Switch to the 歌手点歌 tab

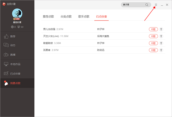[84, 17]
